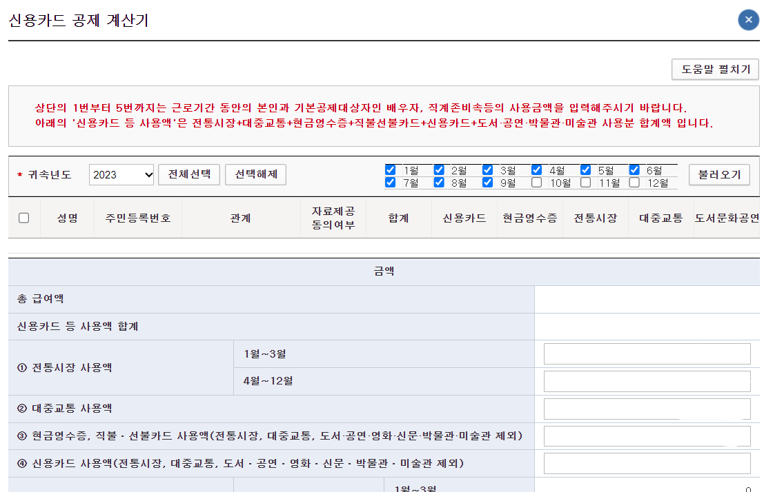764x492 pixels.
Task: Toggle the select-all checkbox in table header
Action: coord(23,217)
